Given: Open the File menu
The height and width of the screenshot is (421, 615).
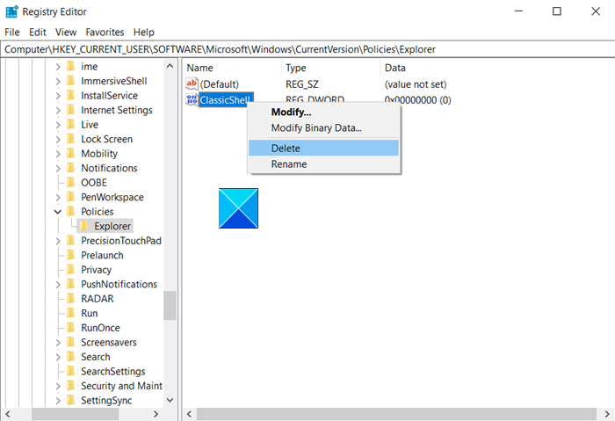Looking at the screenshot, I should tap(12, 33).
